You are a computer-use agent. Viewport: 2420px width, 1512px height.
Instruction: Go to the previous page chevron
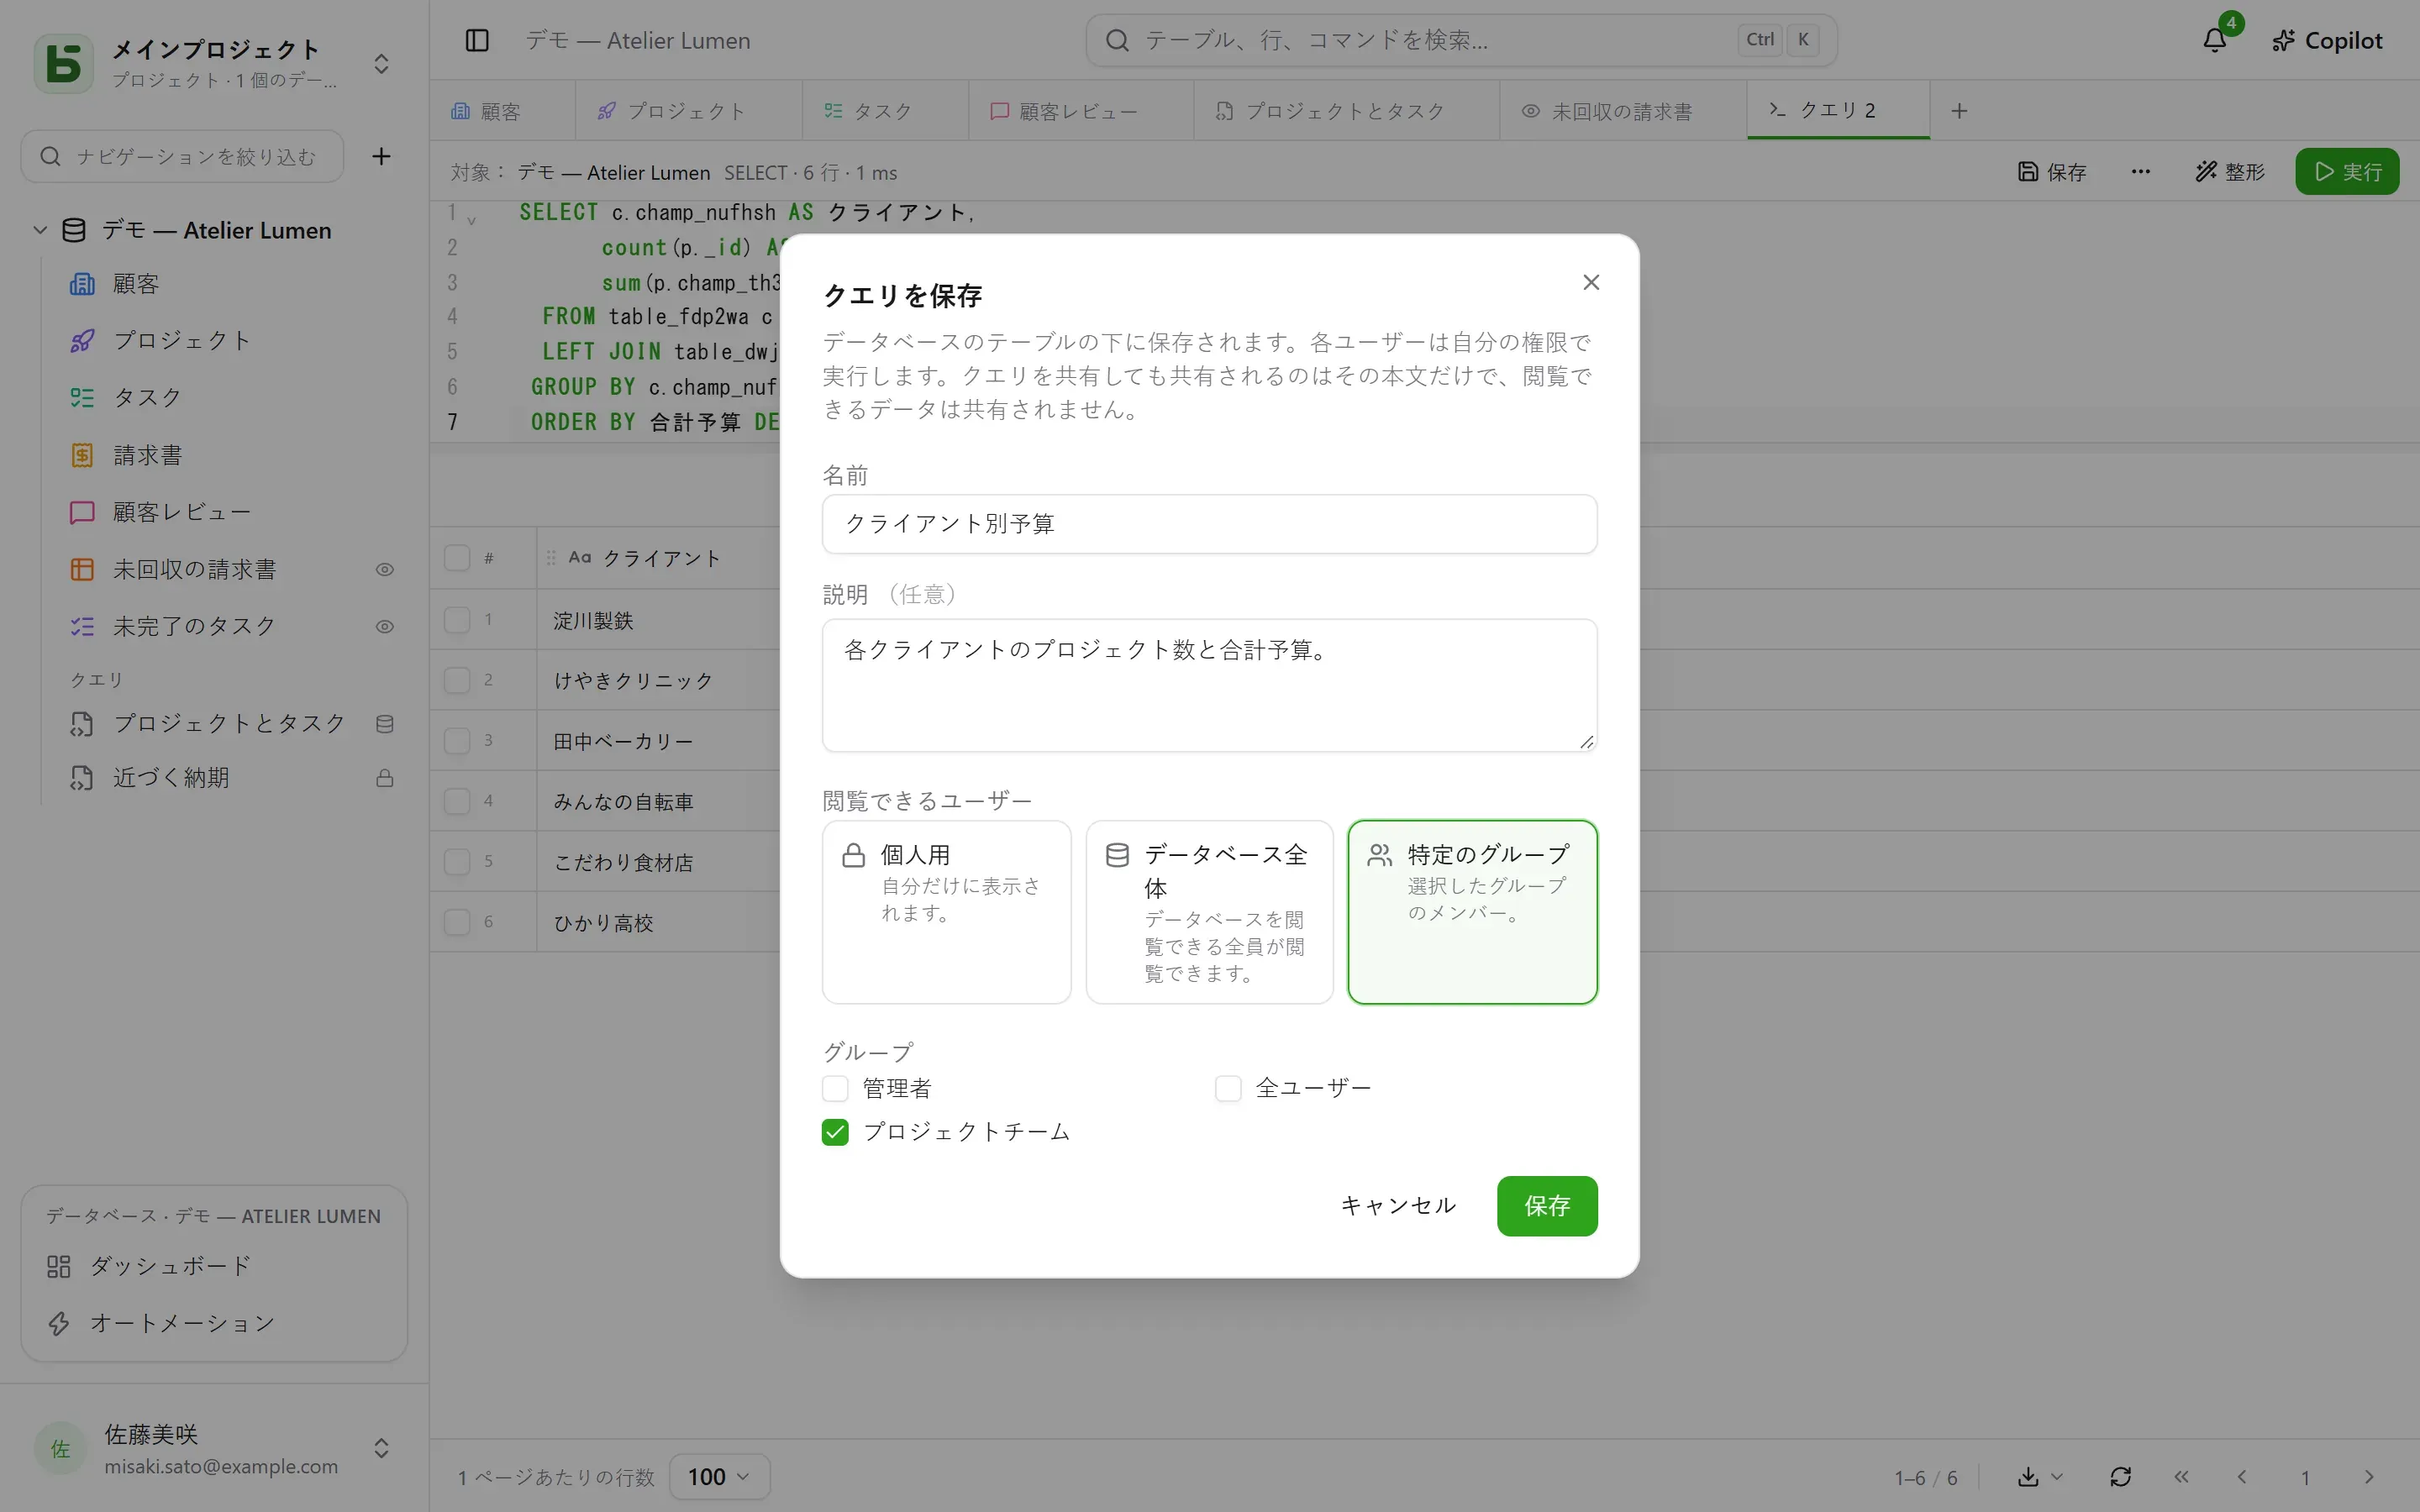coord(2242,1477)
